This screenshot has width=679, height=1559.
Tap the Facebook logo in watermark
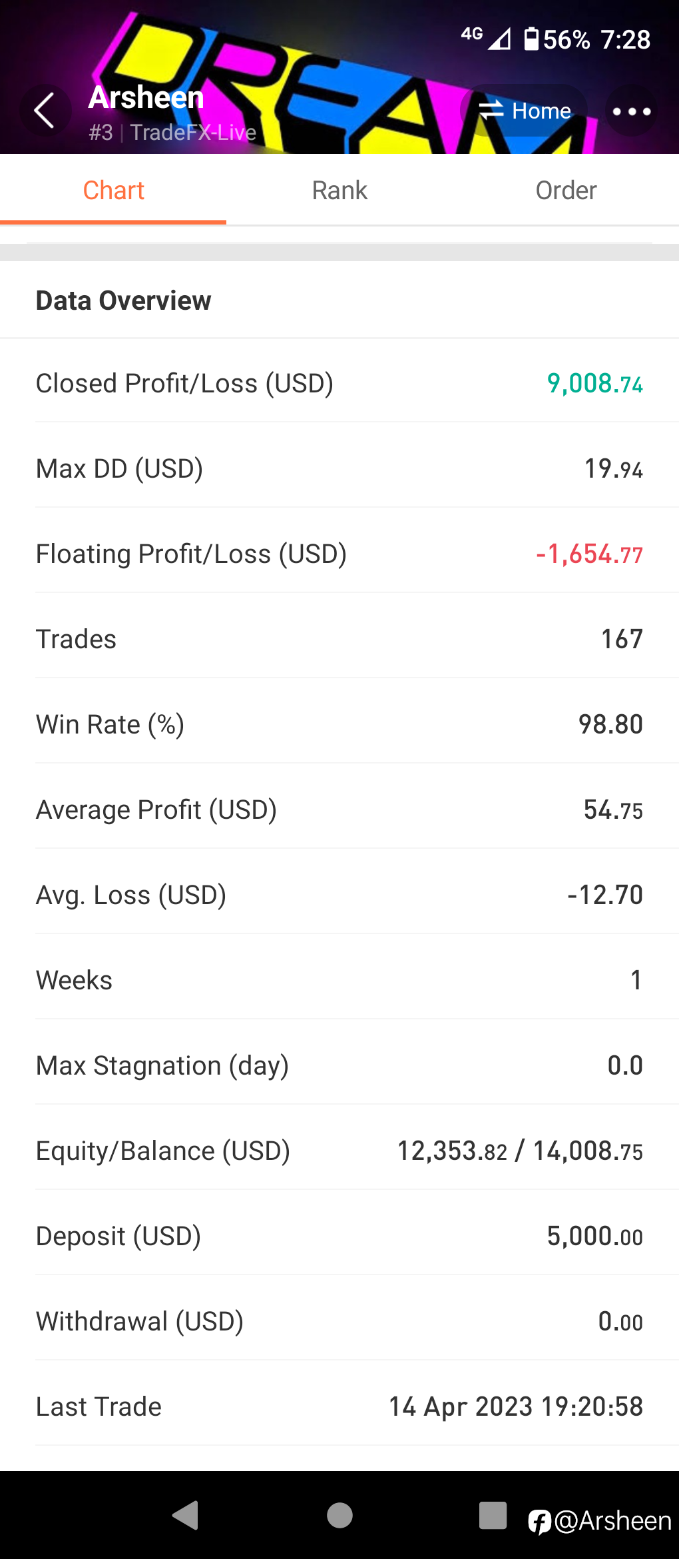539,1522
